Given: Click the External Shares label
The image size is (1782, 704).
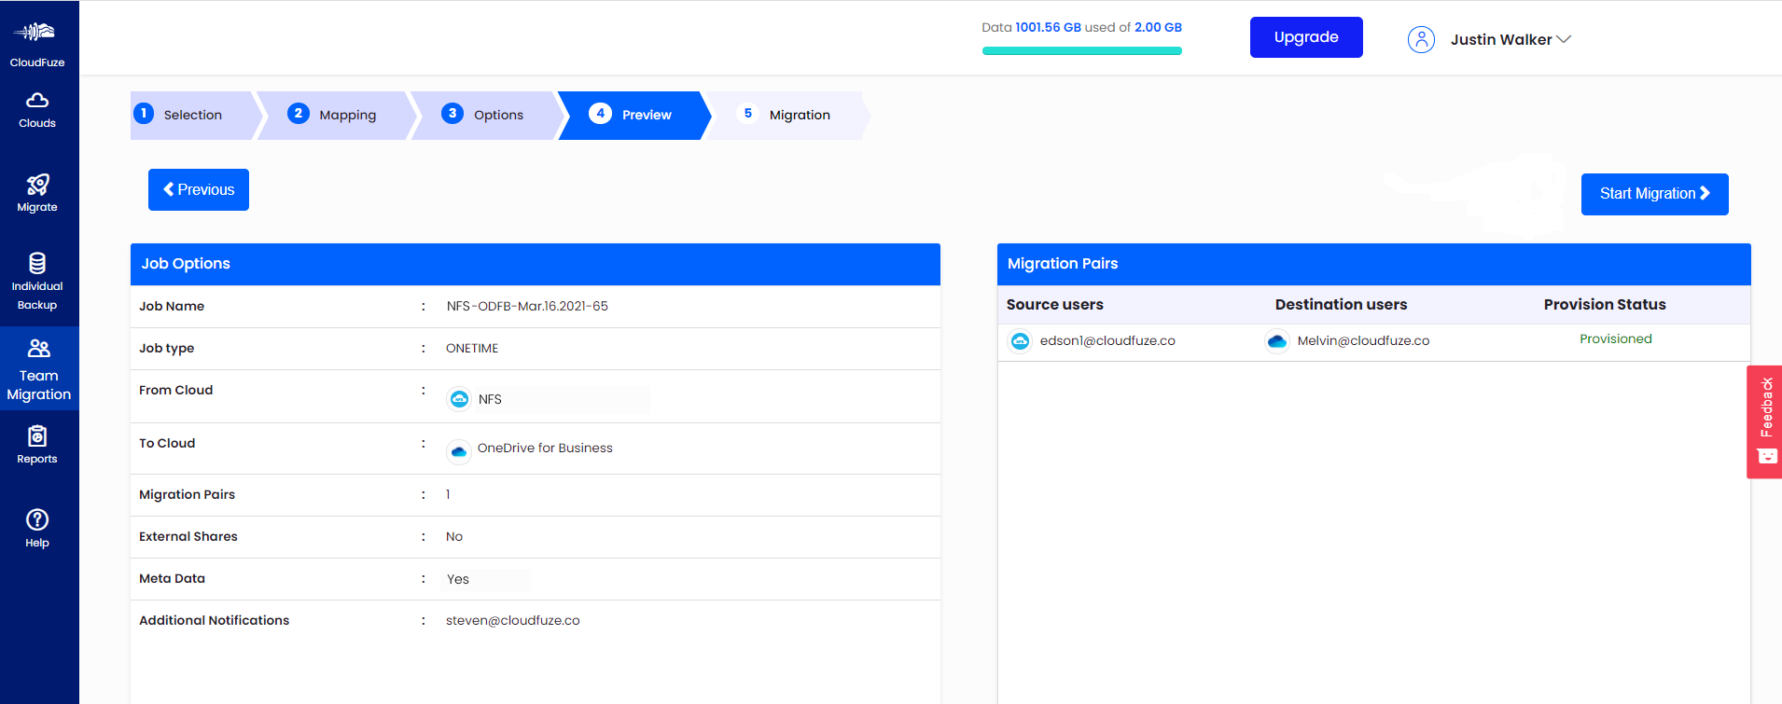Looking at the screenshot, I should (188, 536).
